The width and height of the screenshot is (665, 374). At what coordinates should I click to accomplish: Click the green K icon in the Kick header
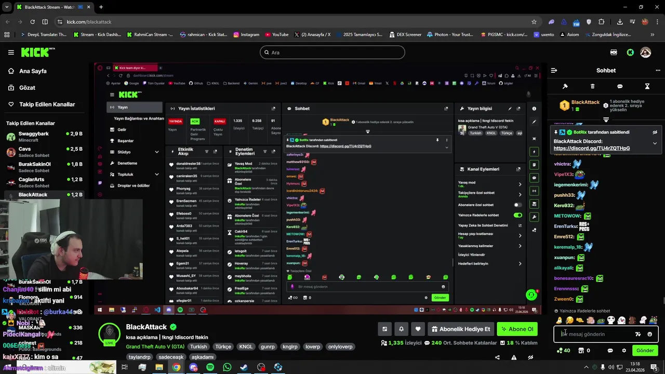[x=630, y=52]
